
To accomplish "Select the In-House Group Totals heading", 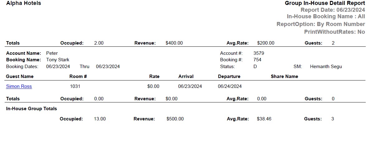I will 31,109.
